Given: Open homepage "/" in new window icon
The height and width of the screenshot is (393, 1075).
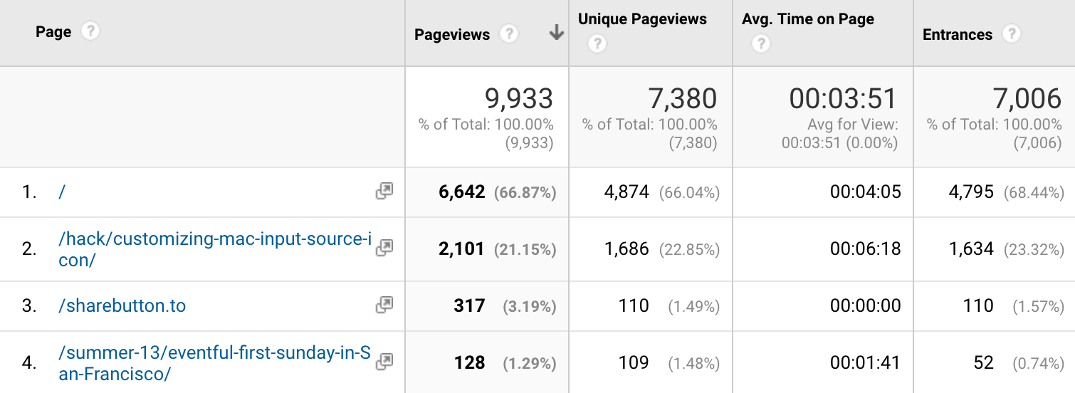Looking at the screenshot, I should point(384,191).
